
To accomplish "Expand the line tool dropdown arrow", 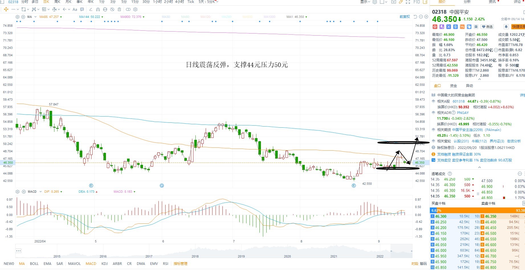I will 18,9.
